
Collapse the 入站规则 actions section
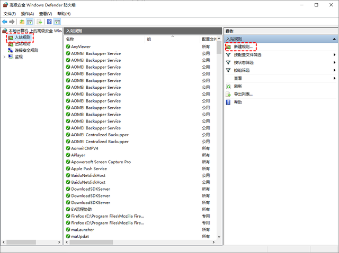tap(334, 39)
